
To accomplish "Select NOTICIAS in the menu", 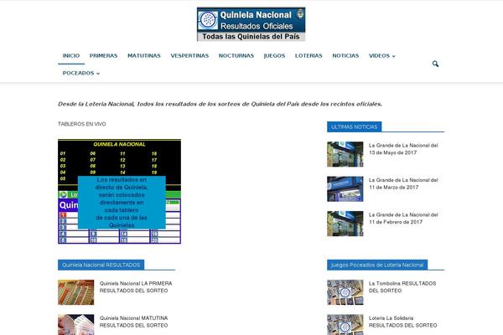I will [345, 56].
